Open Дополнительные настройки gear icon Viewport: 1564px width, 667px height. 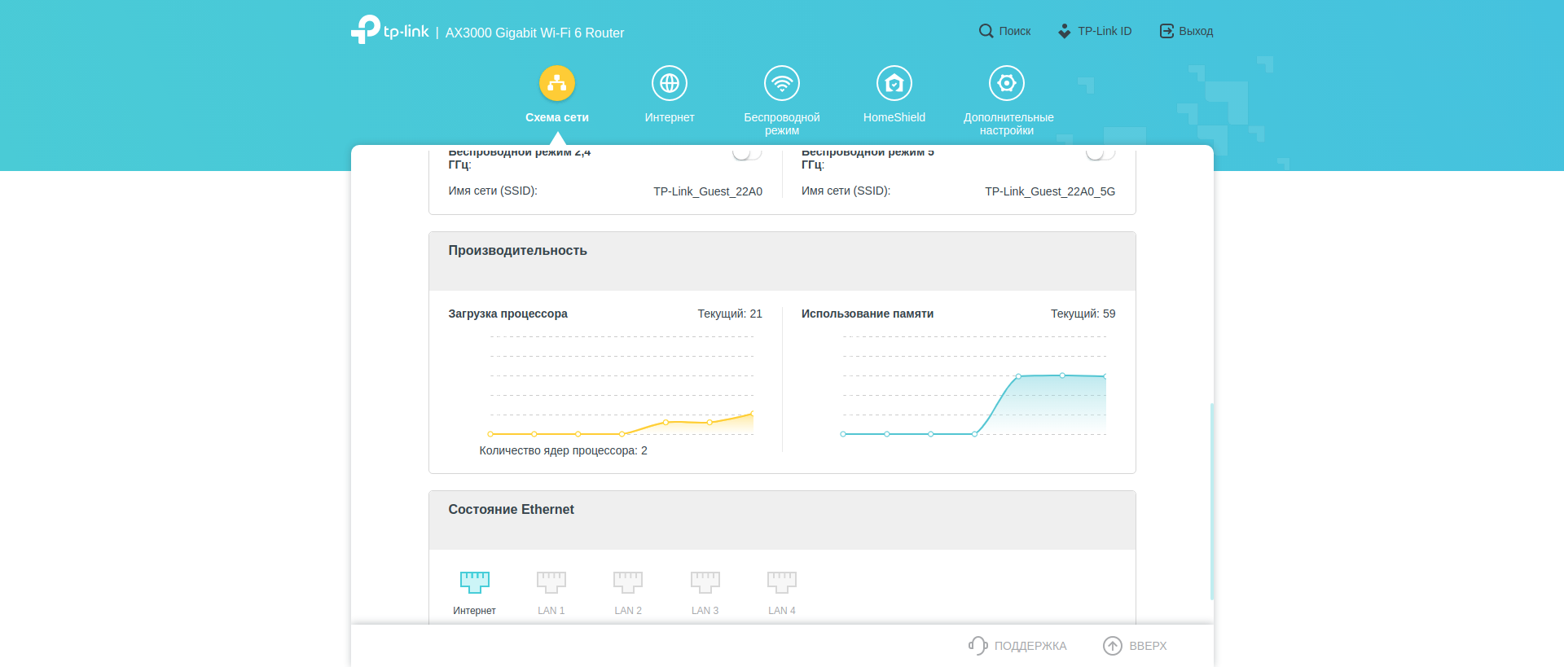coord(1006,83)
